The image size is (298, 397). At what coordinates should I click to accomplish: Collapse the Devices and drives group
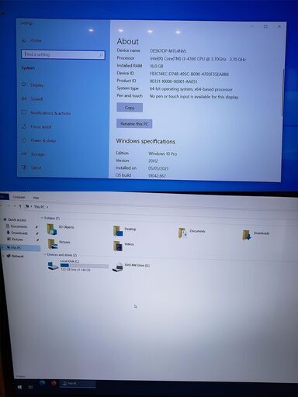(45, 254)
